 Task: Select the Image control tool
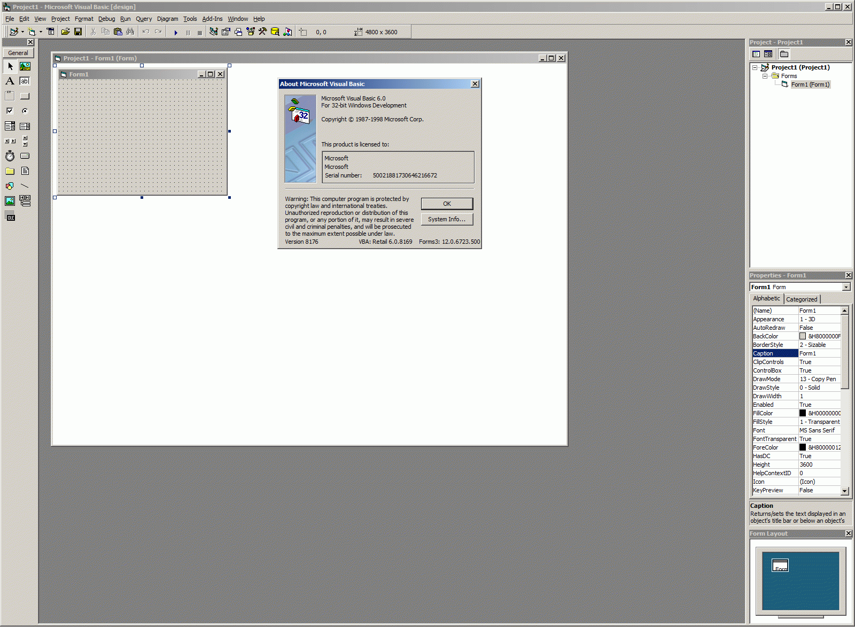pyautogui.click(x=10, y=201)
